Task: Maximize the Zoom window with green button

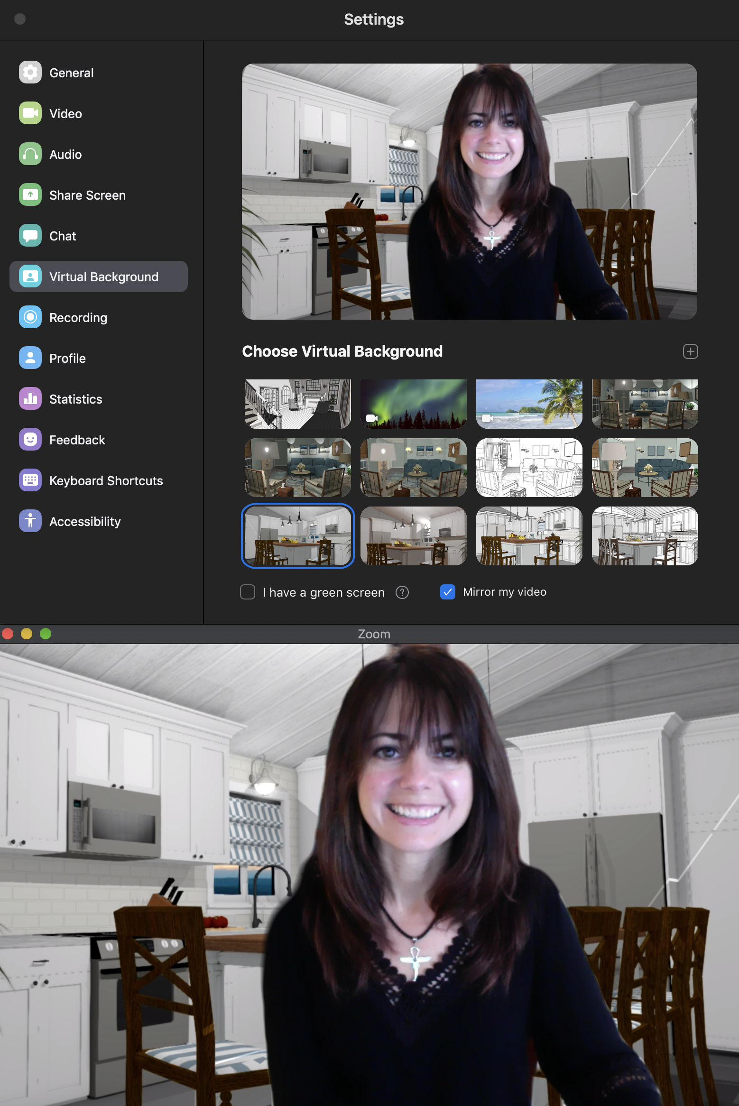Action: click(46, 634)
